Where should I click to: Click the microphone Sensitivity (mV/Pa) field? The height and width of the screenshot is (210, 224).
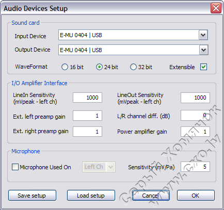195,167
